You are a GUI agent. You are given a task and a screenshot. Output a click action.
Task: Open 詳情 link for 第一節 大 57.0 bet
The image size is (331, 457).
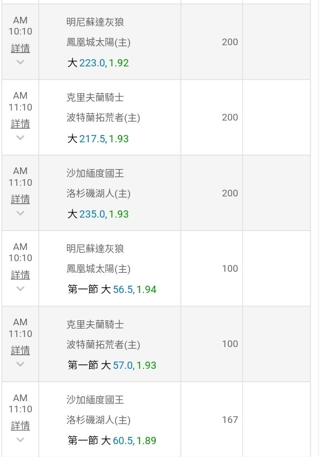21,350
